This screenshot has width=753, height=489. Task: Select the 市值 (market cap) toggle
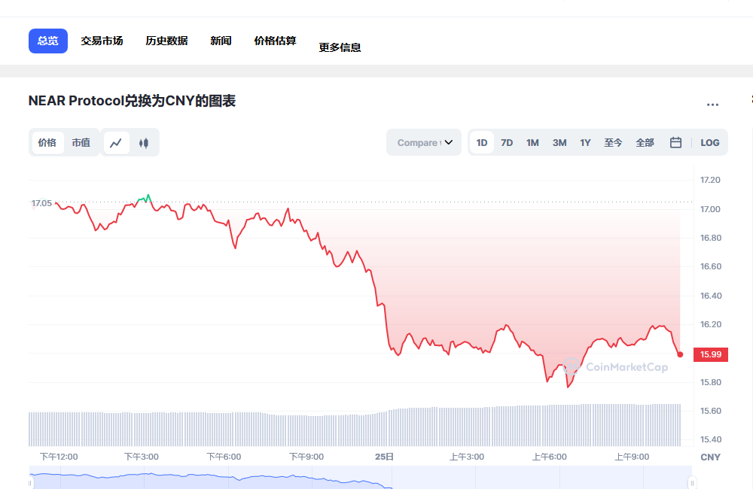(x=81, y=142)
